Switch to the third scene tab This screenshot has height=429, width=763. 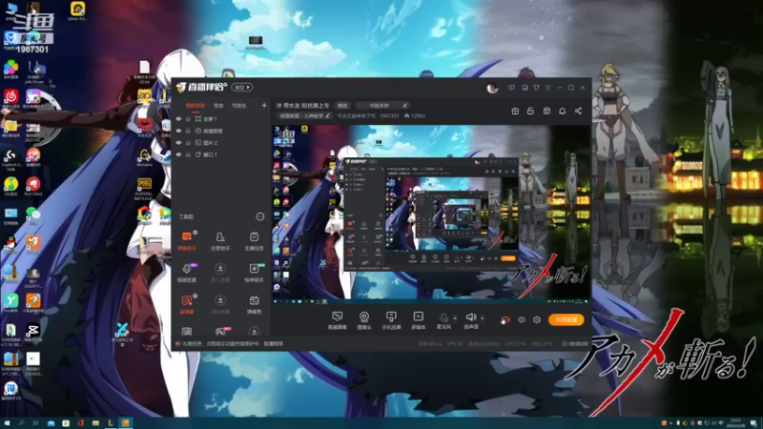pos(239,106)
